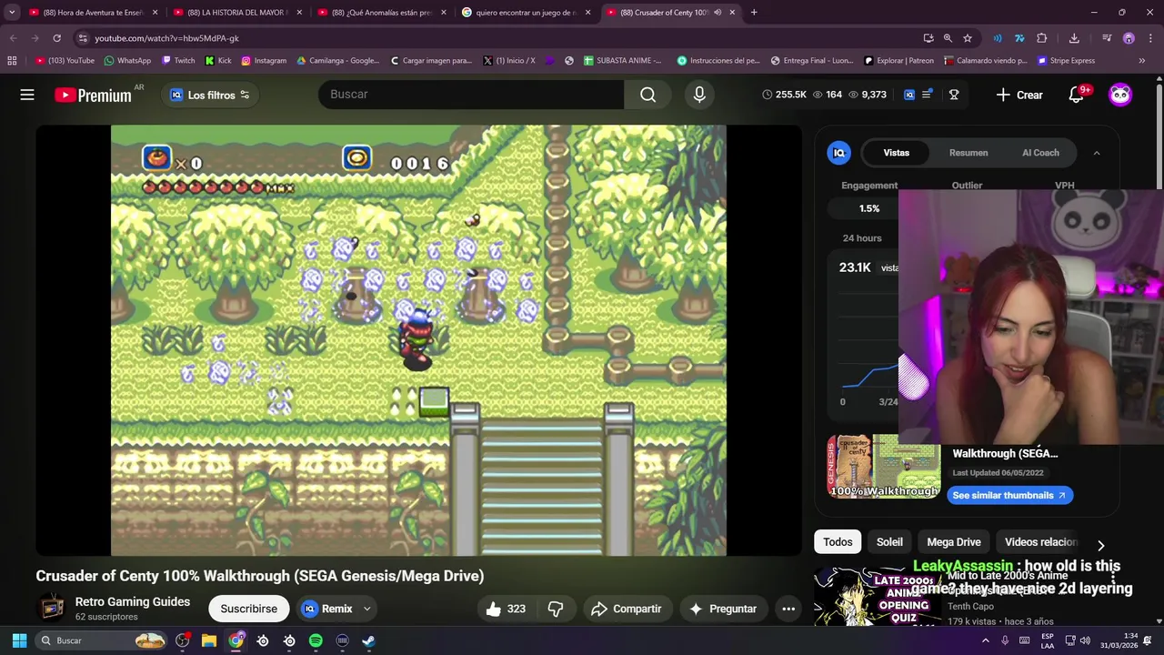Click the install app icon in address bar
Image resolution: width=1164 pixels, height=655 pixels.
click(x=928, y=38)
